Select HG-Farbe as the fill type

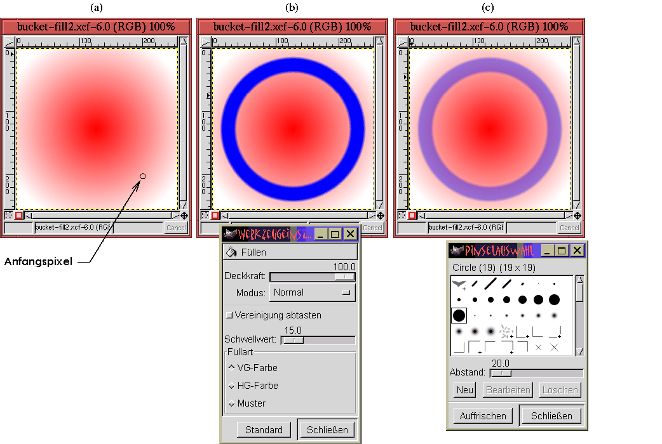pyautogui.click(x=231, y=386)
